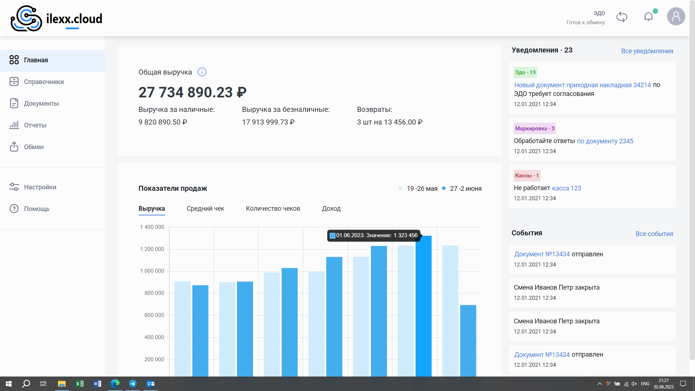This screenshot has height=391, width=695.
Task: Click the sync exchange arrows icon
Action: pos(622,17)
